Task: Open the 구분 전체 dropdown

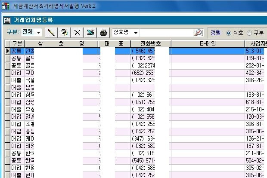Action: (x=39, y=33)
